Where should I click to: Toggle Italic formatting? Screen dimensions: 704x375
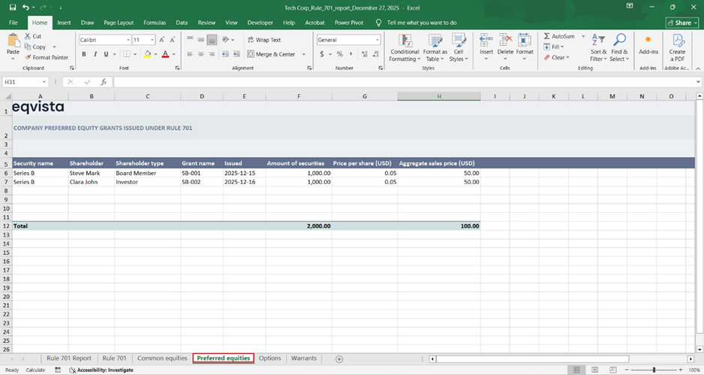pyautogui.click(x=95, y=54)
